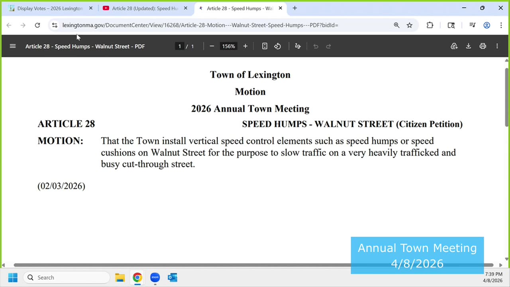Open Outlook from the taskbar

pyautogui.click(x=173, y=277)
